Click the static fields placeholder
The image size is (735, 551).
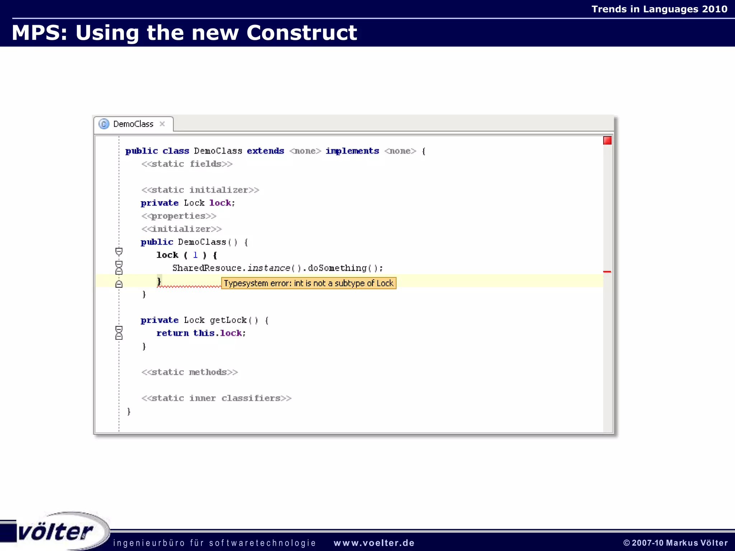(187, 164)
